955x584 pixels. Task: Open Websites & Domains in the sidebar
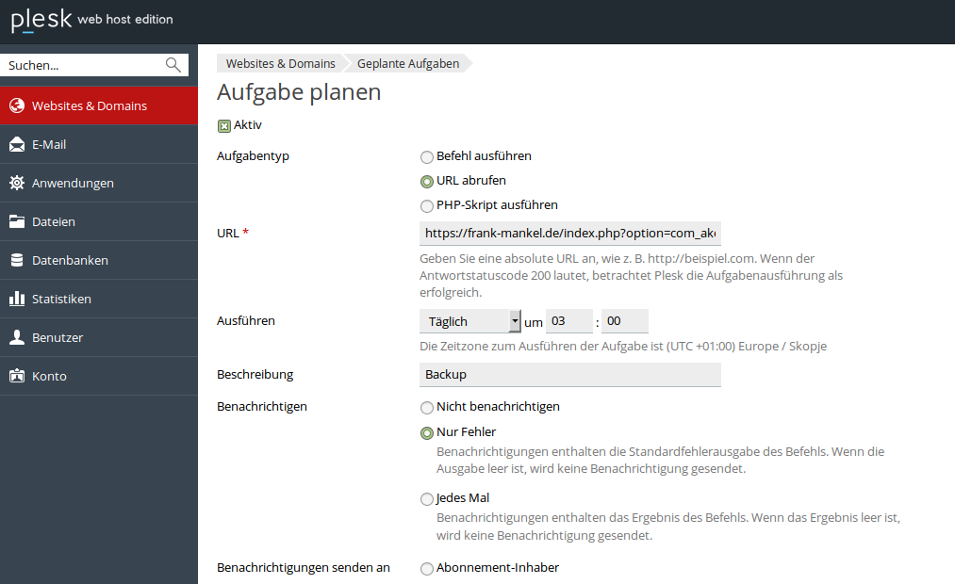pos(99,105)
